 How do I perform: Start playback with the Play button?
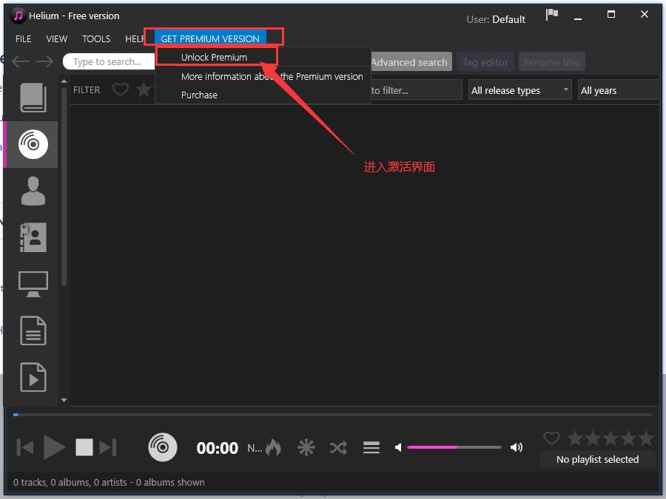[54, 447]
